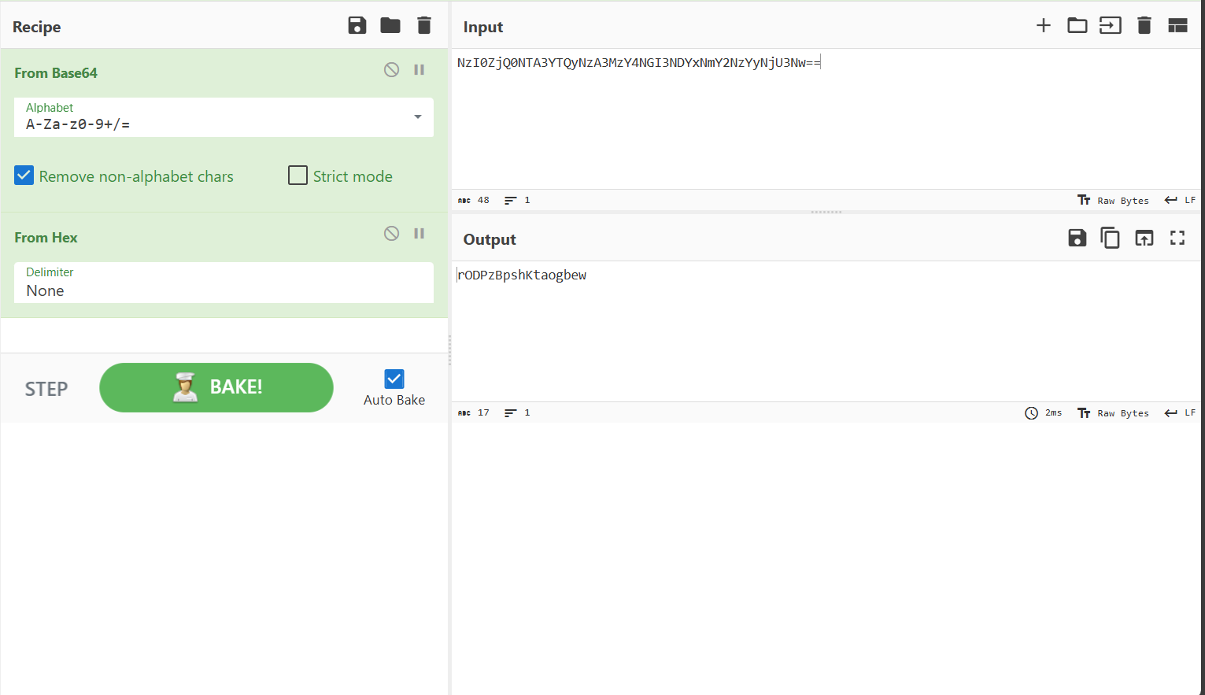Viewport: 1205px width, 695px height.
Task: Expand the Base64 Alphabet dropdown
Action: [417, 117]
